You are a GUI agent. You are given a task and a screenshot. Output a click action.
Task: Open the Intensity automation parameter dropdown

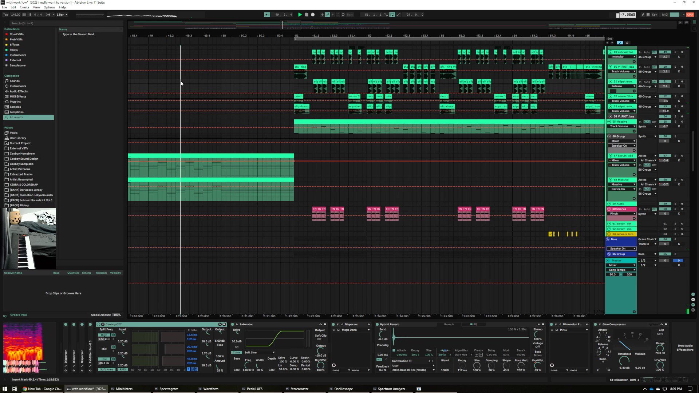point(623,57)
